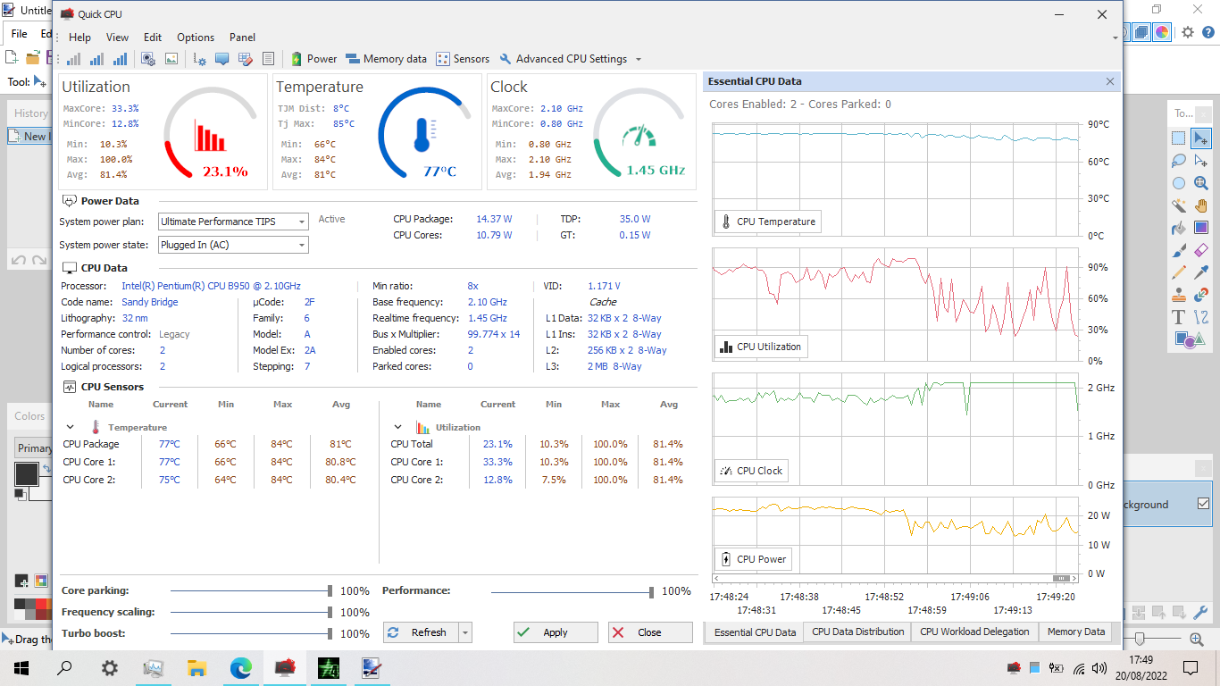
Task: Toggle the Background layer visibility checkbox
Action: click(1203, 504)
